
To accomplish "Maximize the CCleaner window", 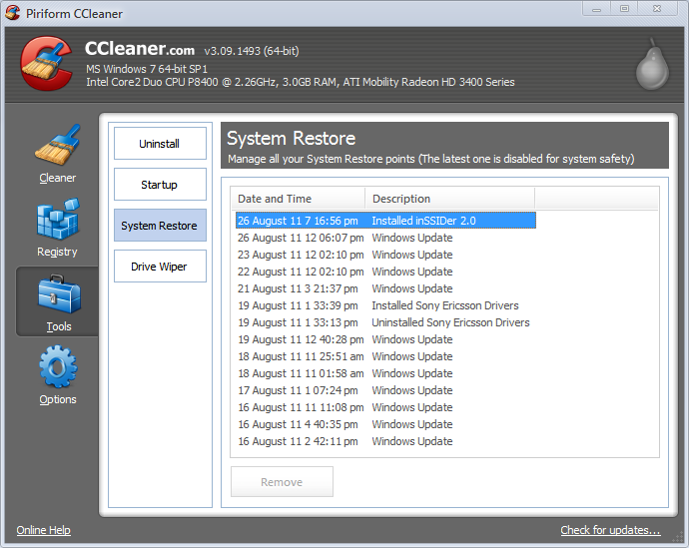I will click(624, 9).
